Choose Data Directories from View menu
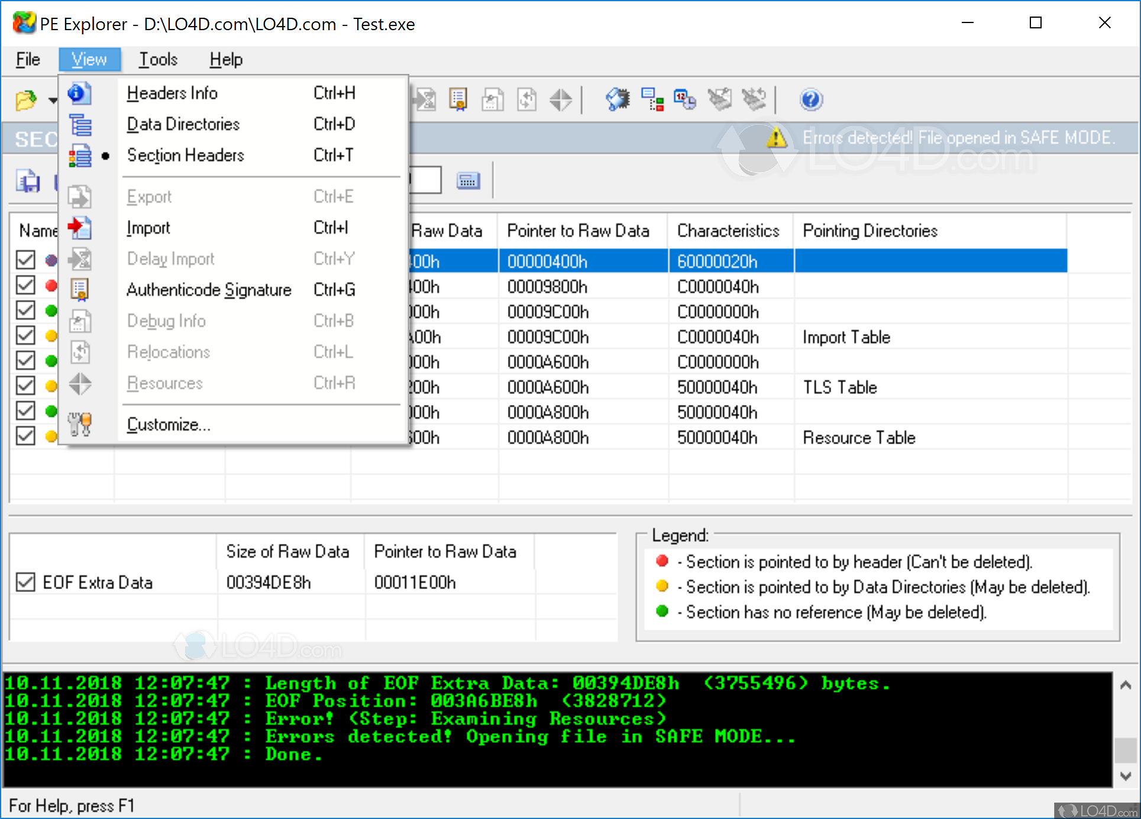The image size is (1141, 819). click(x=234, y=124)
